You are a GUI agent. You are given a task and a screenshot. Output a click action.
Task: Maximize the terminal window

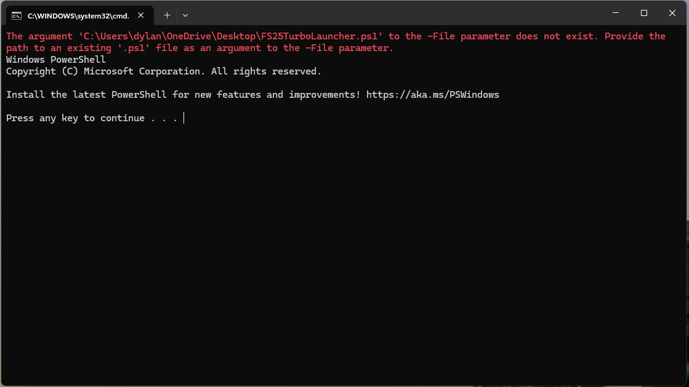[644, 13]
